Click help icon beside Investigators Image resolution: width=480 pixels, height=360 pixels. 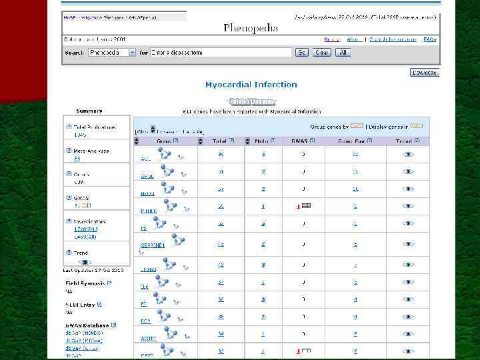click(x=69, y=221)
